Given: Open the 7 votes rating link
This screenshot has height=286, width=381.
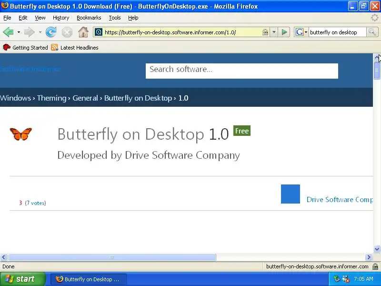Looking at the screenshot, I should pyautogui.click(x=35, y=203).
